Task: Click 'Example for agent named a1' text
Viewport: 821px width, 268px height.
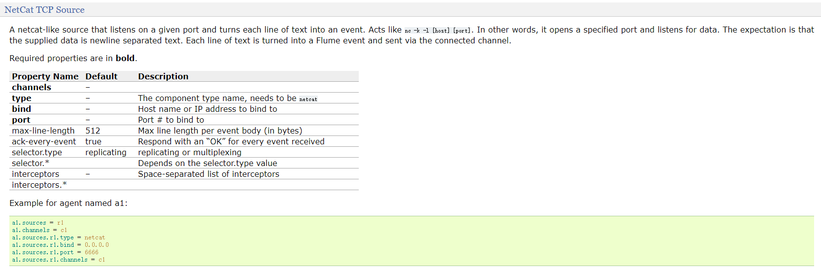Action: click(x=68, y=203)
